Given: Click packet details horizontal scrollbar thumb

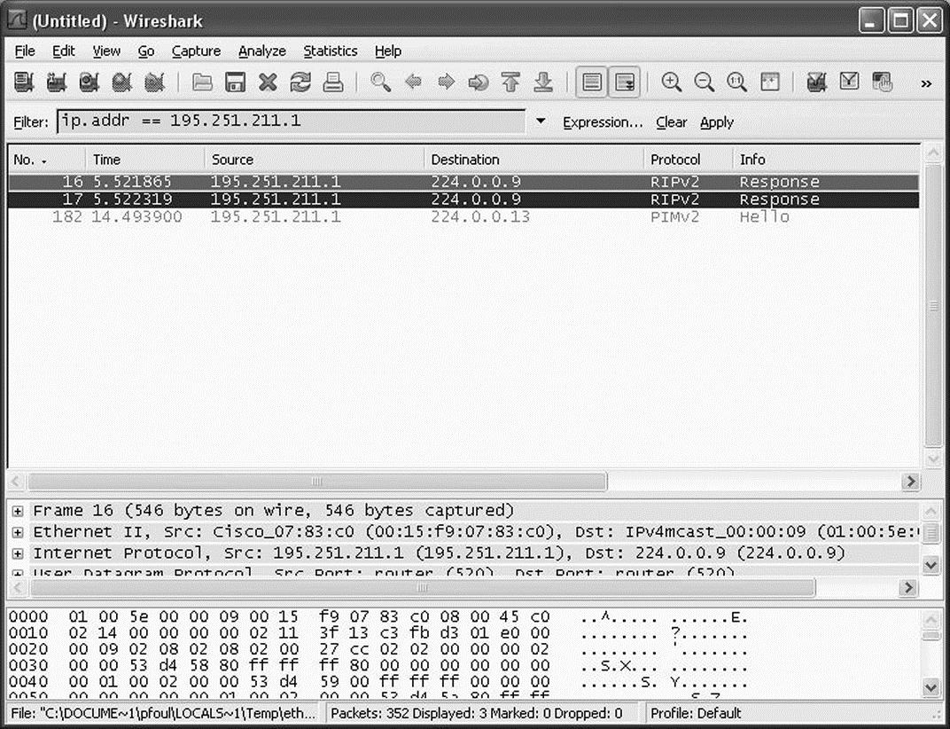Looking at the screenshot, I should (x=423, y=588).
